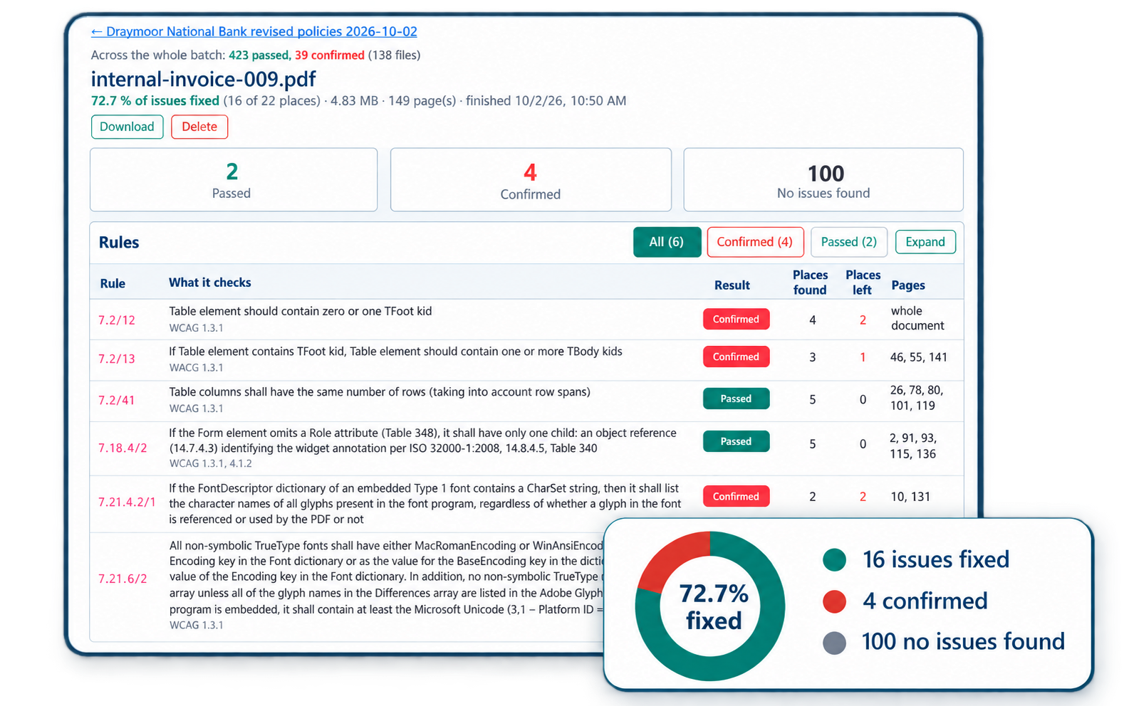Open rule 7.21.6/2

tap(123, 579)
